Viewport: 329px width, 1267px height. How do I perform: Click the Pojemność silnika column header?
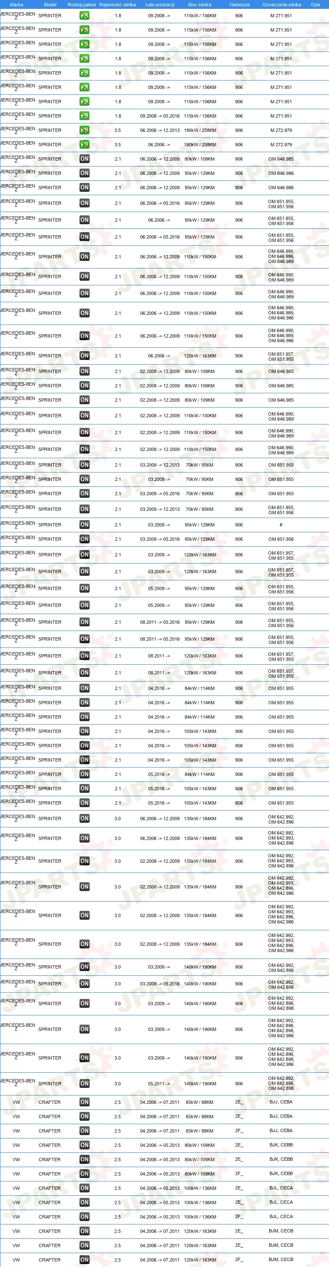[x=117, y=5]
